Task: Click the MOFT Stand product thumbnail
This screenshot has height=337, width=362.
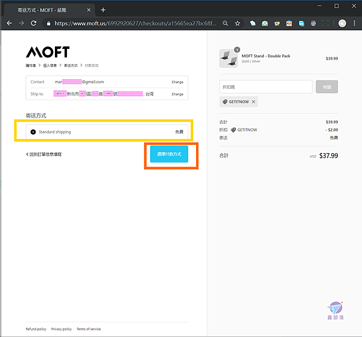Action: click(x=228, y=58)
